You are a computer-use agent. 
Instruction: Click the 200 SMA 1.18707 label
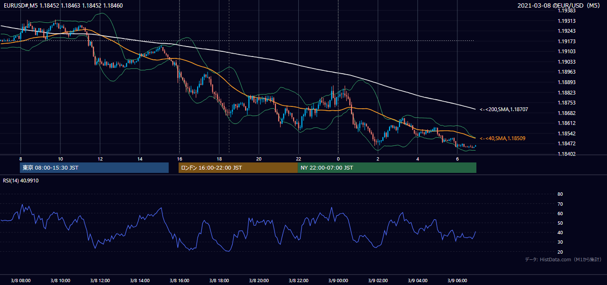click(x=504, y=110)
